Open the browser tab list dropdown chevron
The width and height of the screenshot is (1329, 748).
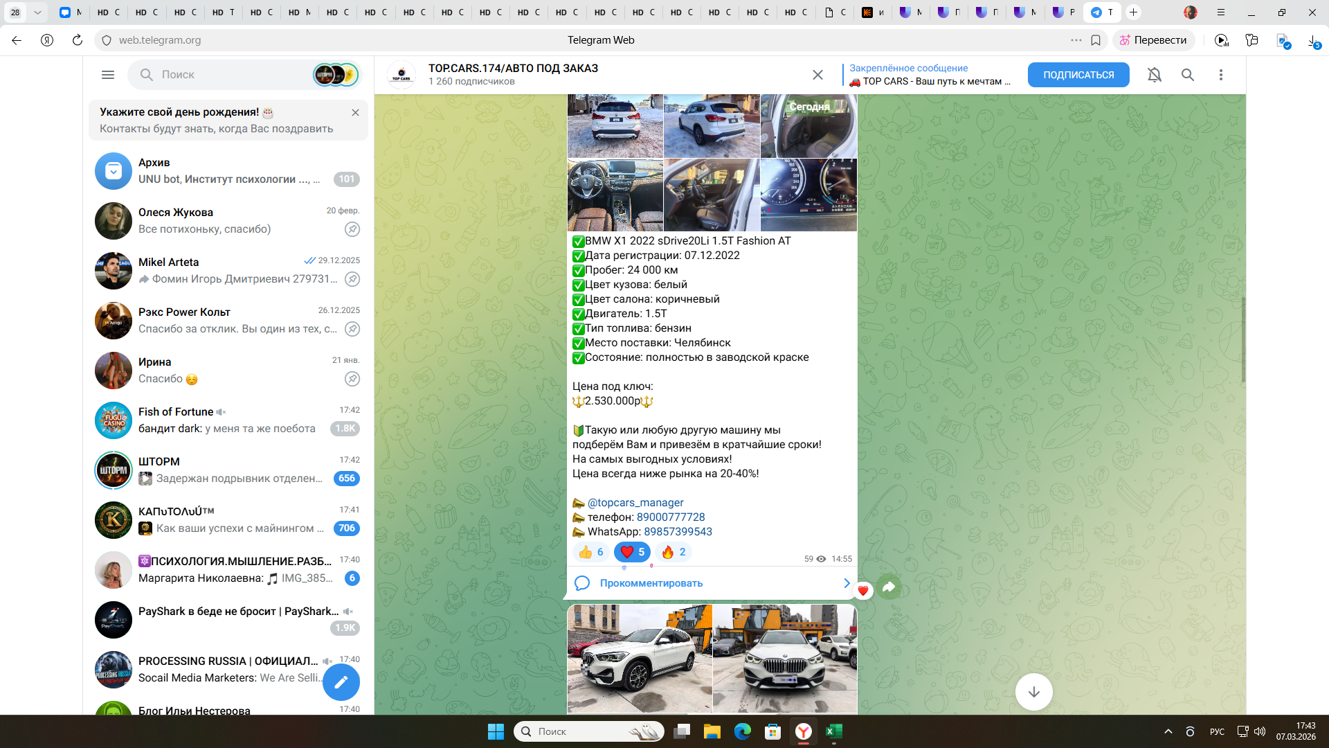tap(37, 12)
